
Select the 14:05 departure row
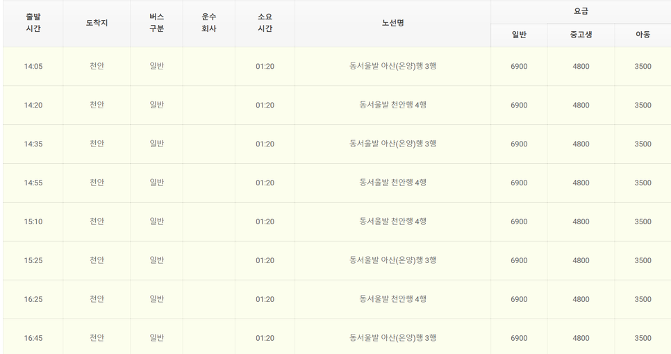pyautogui.click(x=337, y=66)
